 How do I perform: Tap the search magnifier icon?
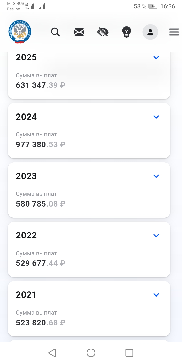[x=55, y=32]
